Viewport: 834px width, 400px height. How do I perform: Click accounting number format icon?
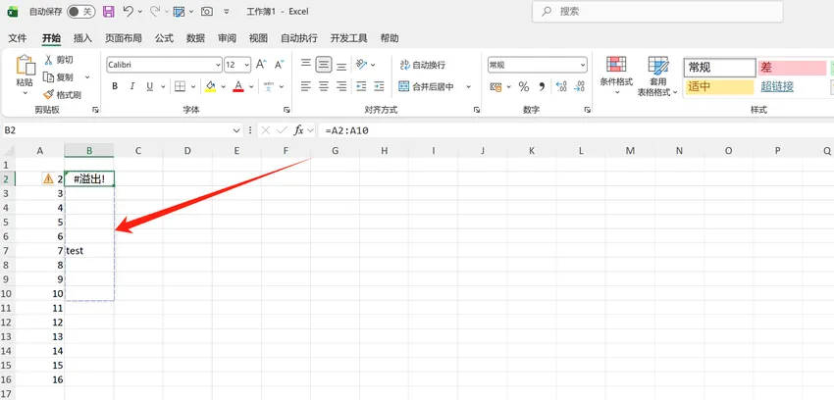click(x=495, y=86)
